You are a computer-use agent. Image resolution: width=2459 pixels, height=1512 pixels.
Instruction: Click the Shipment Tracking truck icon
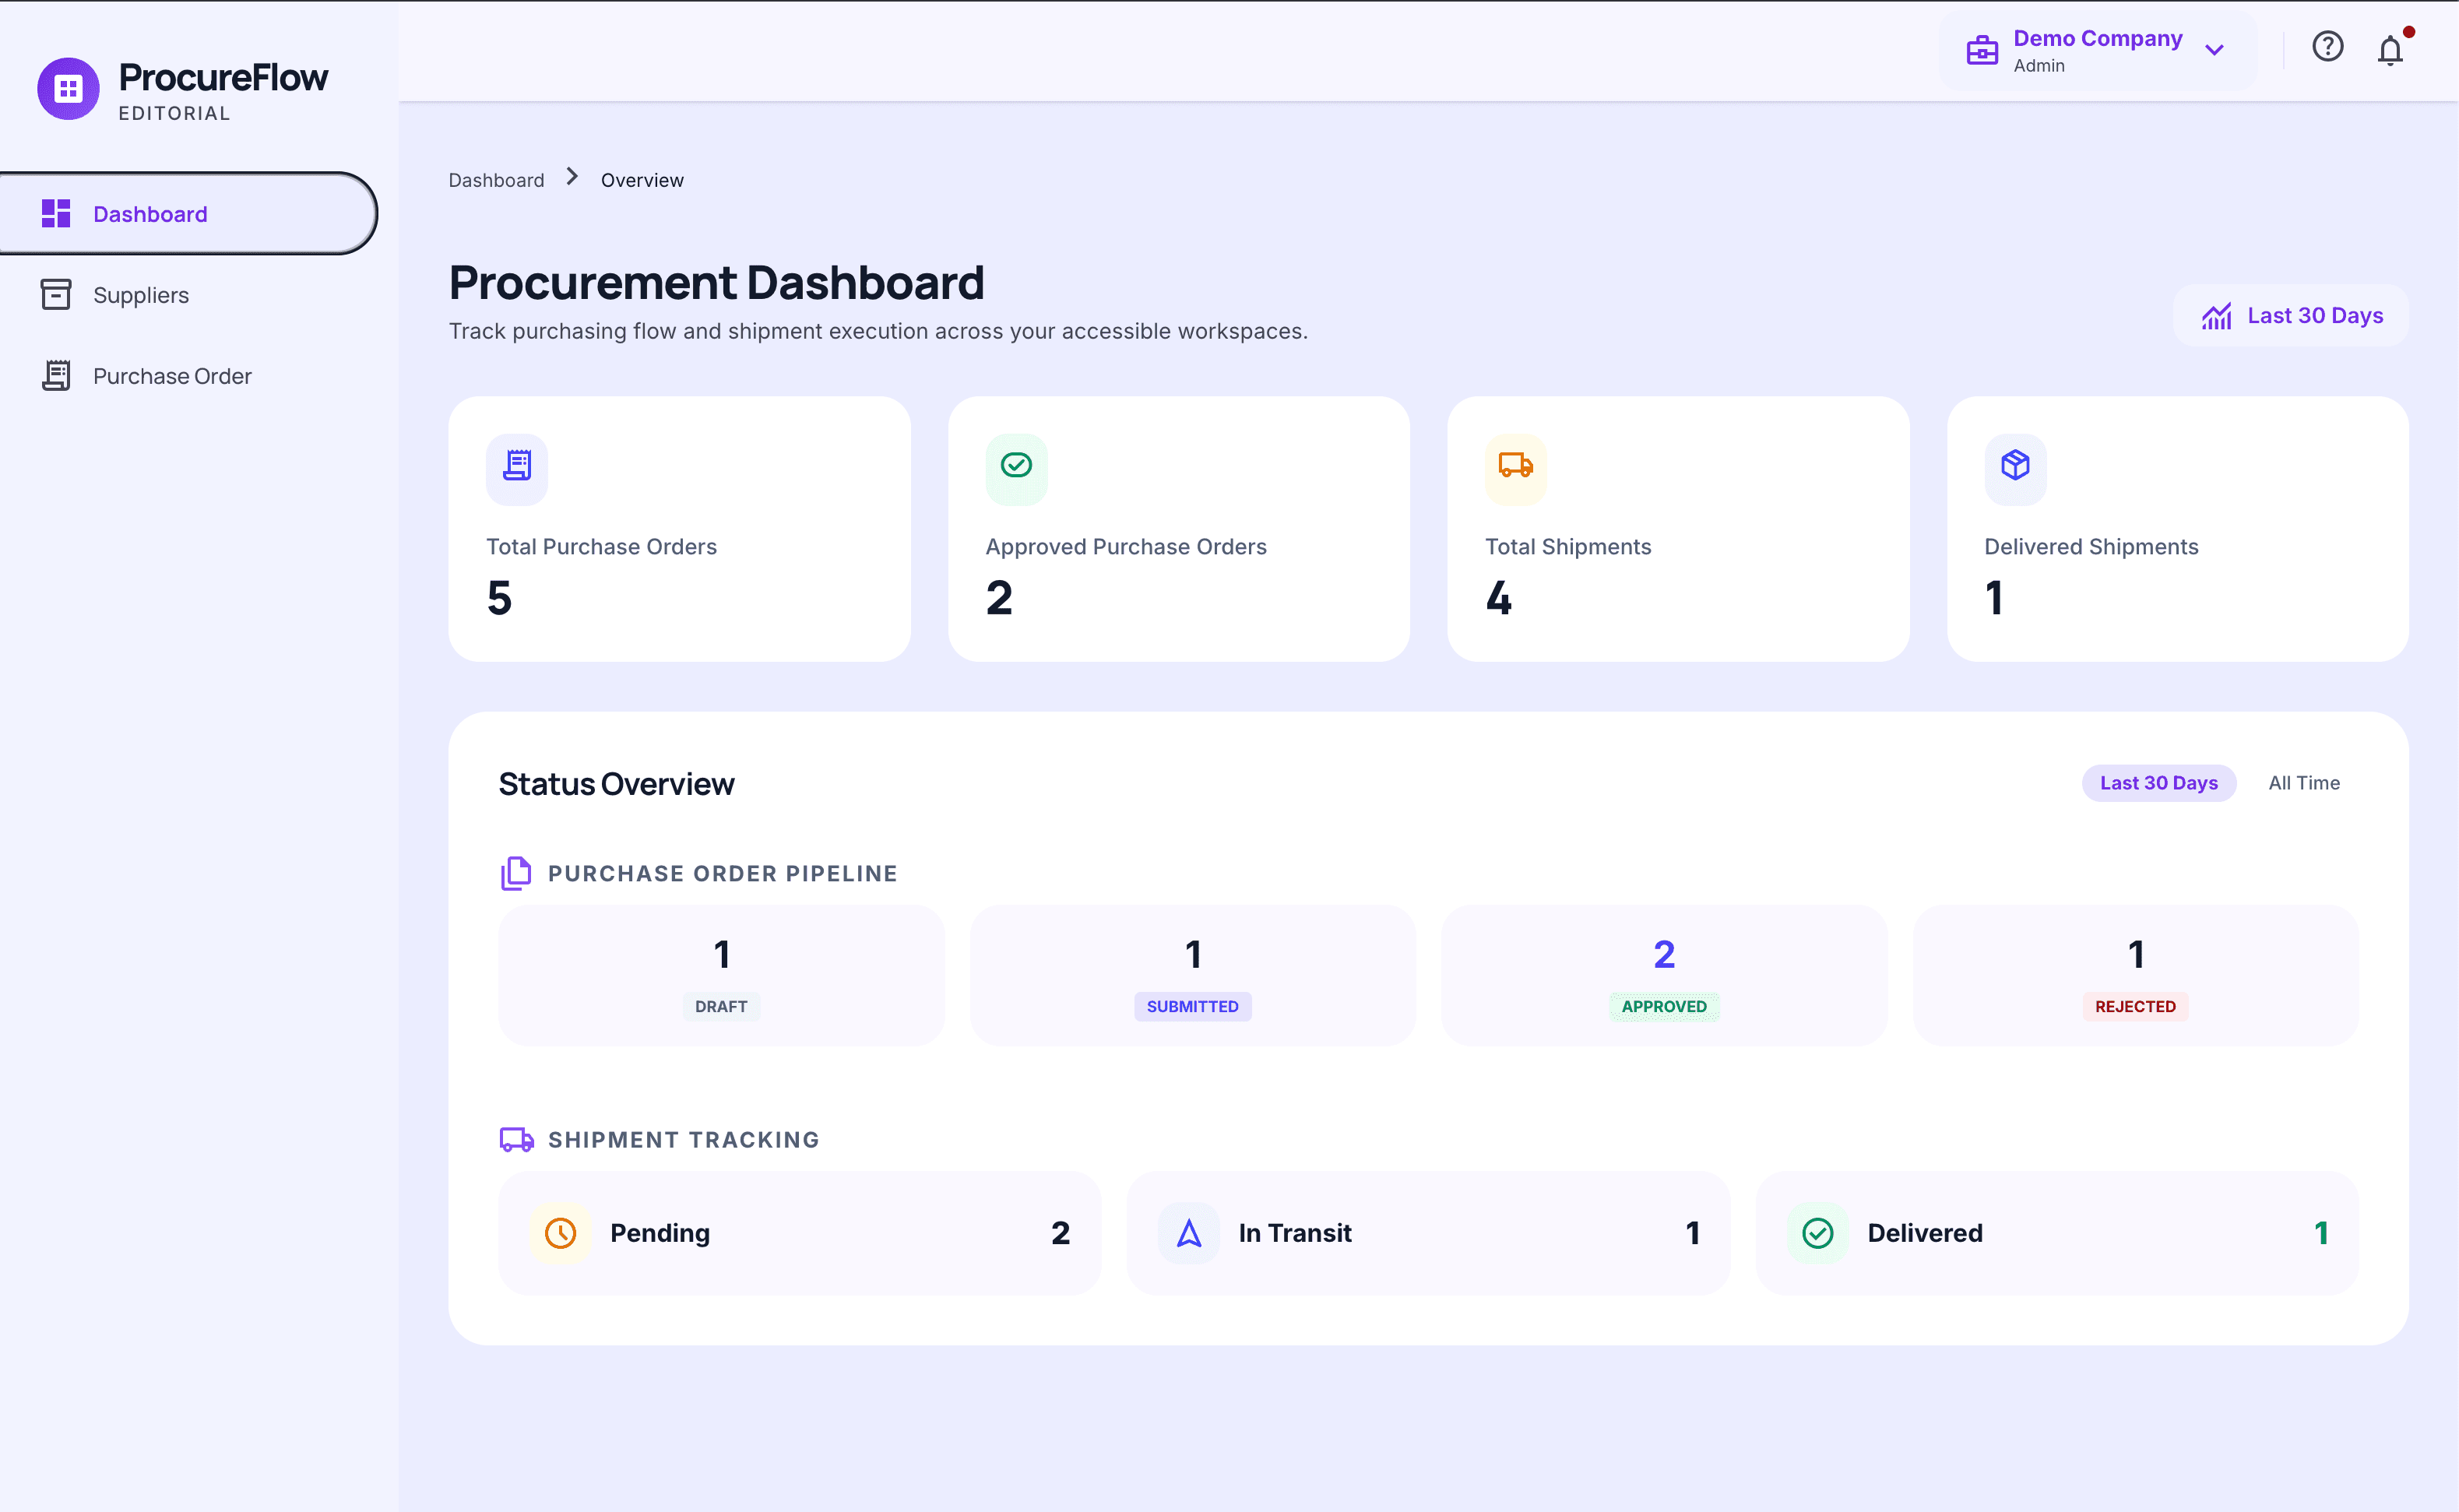tap(516, 1139)
